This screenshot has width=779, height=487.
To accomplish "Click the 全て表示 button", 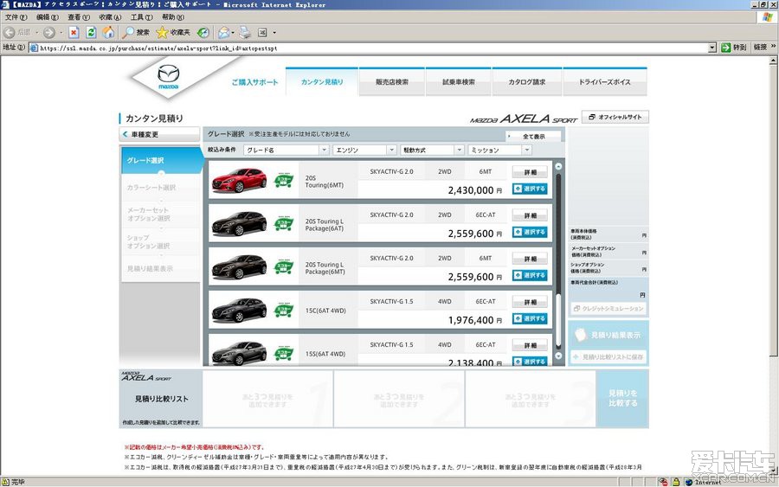I will tap(533, 136).
